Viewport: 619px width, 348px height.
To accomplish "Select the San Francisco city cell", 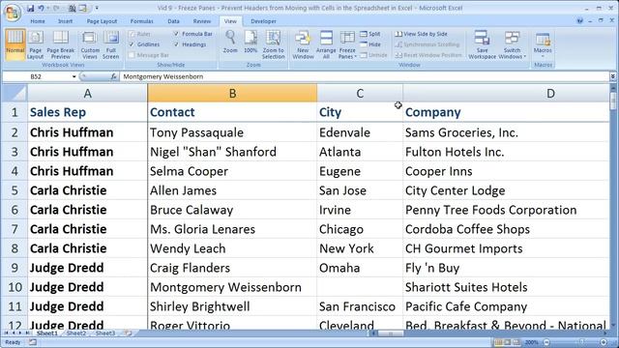I will pos(360,306).
